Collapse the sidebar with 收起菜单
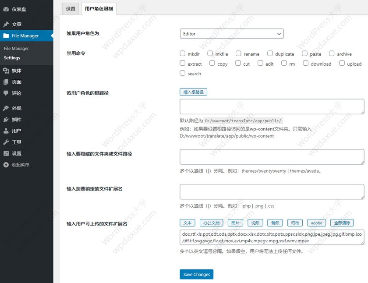 click(27, 165)
